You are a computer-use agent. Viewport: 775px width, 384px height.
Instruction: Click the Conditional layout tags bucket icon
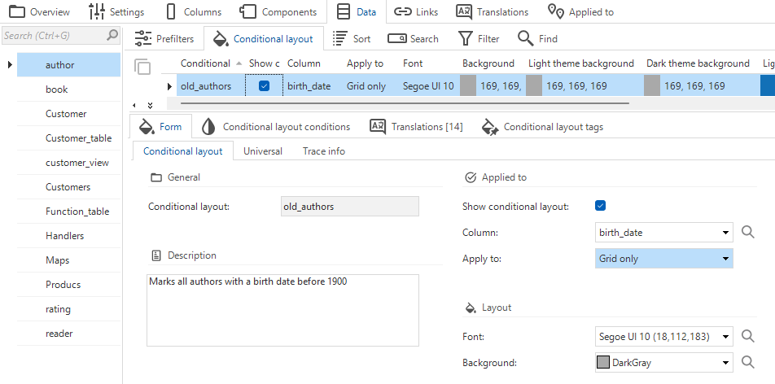(x=489, y=127)
